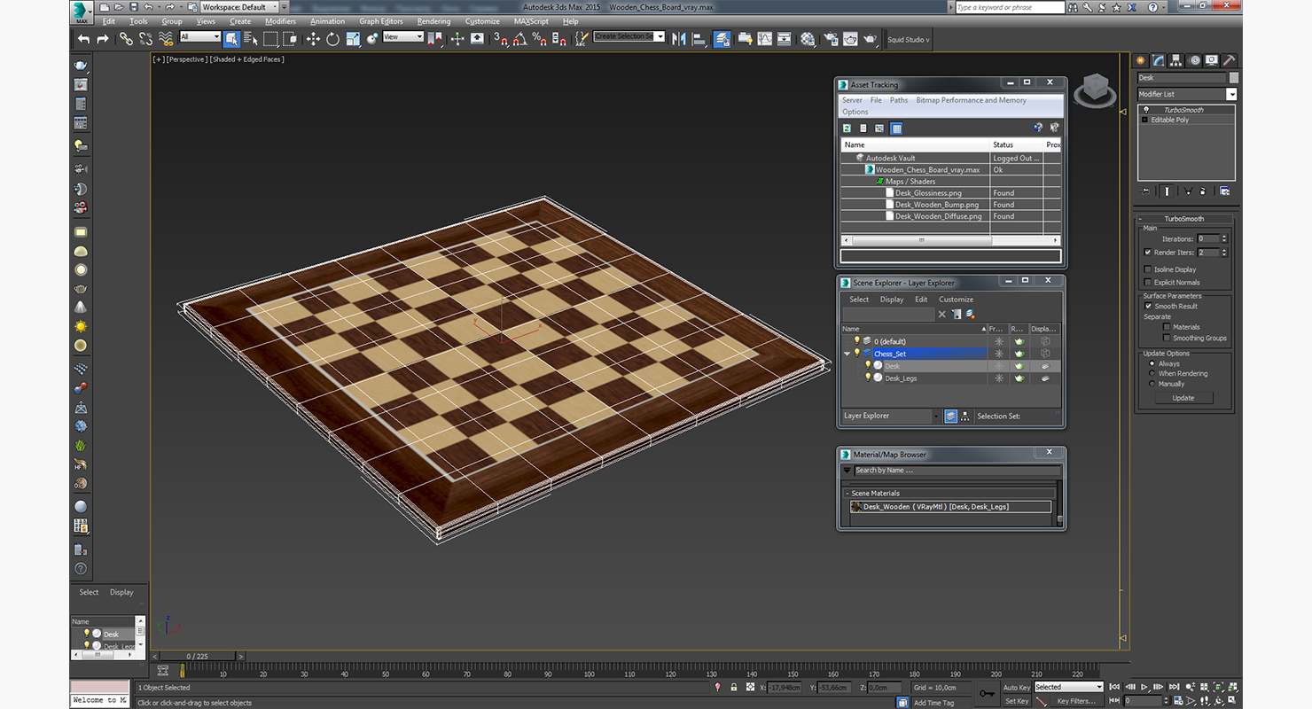Open the selection filter All dropdown
Screen dimensions: 1312x709
tap(200, 37)
